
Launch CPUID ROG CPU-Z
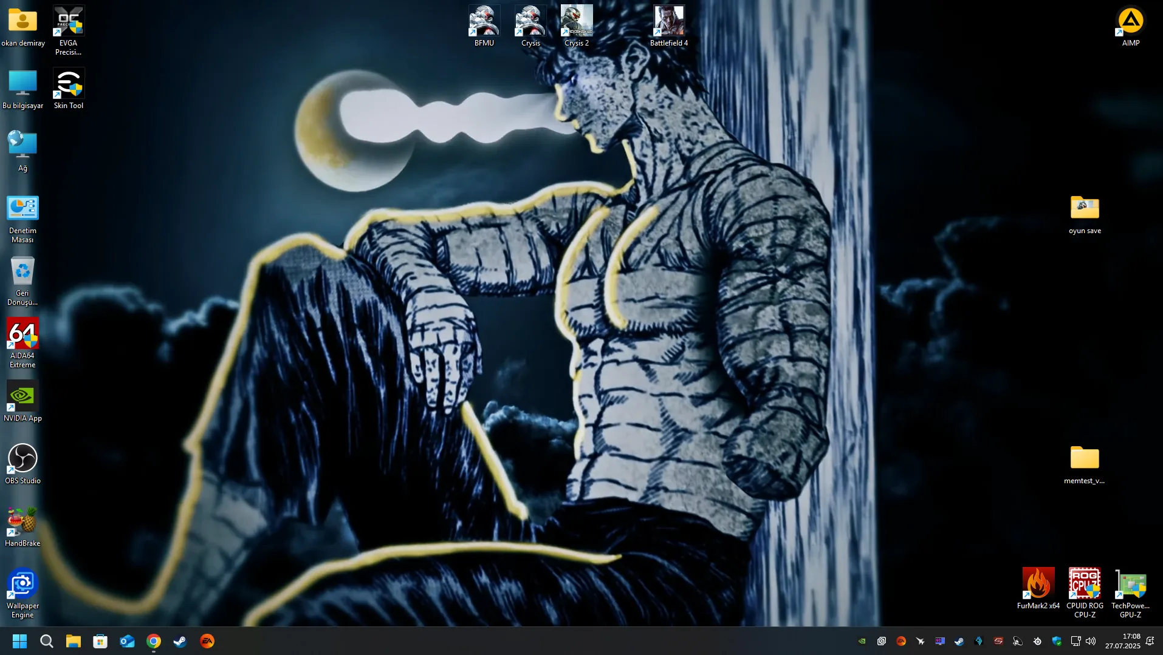[1085, 594]
